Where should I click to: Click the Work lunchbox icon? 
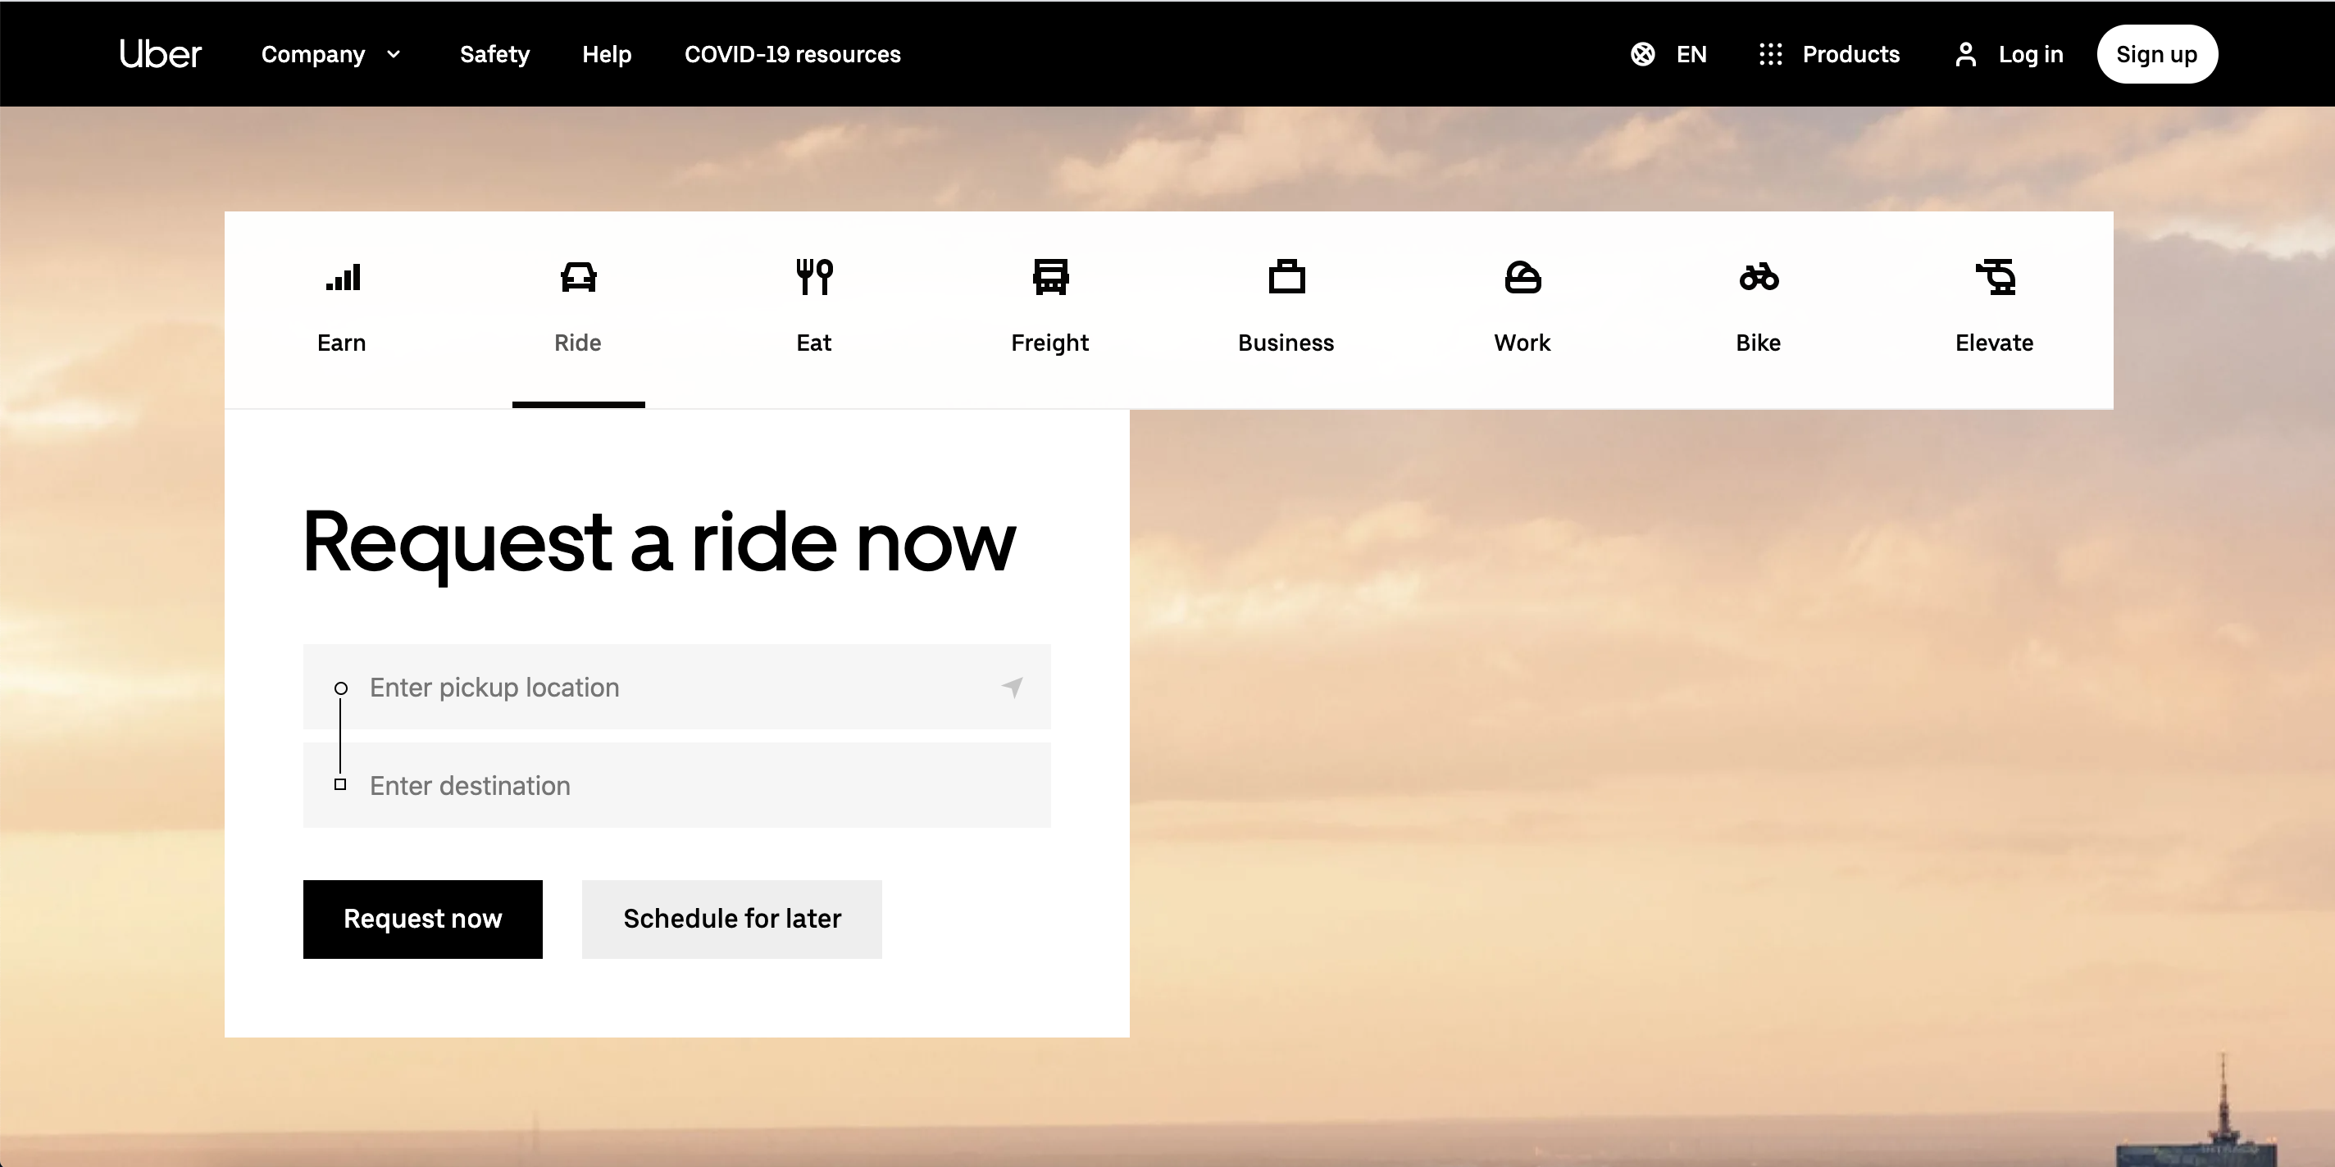coord(1523,277)
